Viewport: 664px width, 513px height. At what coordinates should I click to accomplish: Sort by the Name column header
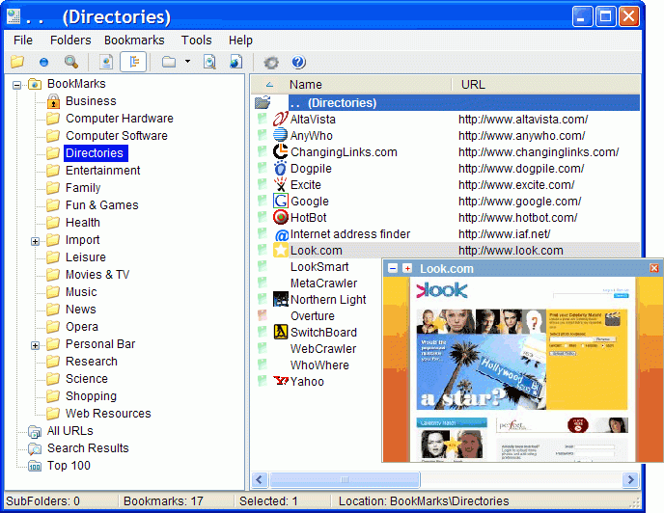(305, 85)
